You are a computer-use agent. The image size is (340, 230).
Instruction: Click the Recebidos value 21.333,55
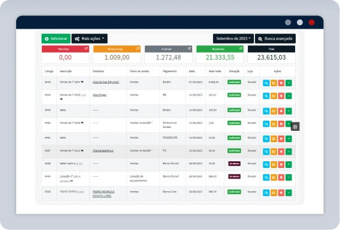220,57
